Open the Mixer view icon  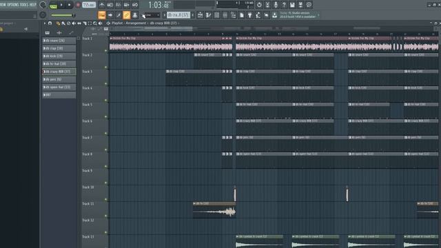coord(225,15)
